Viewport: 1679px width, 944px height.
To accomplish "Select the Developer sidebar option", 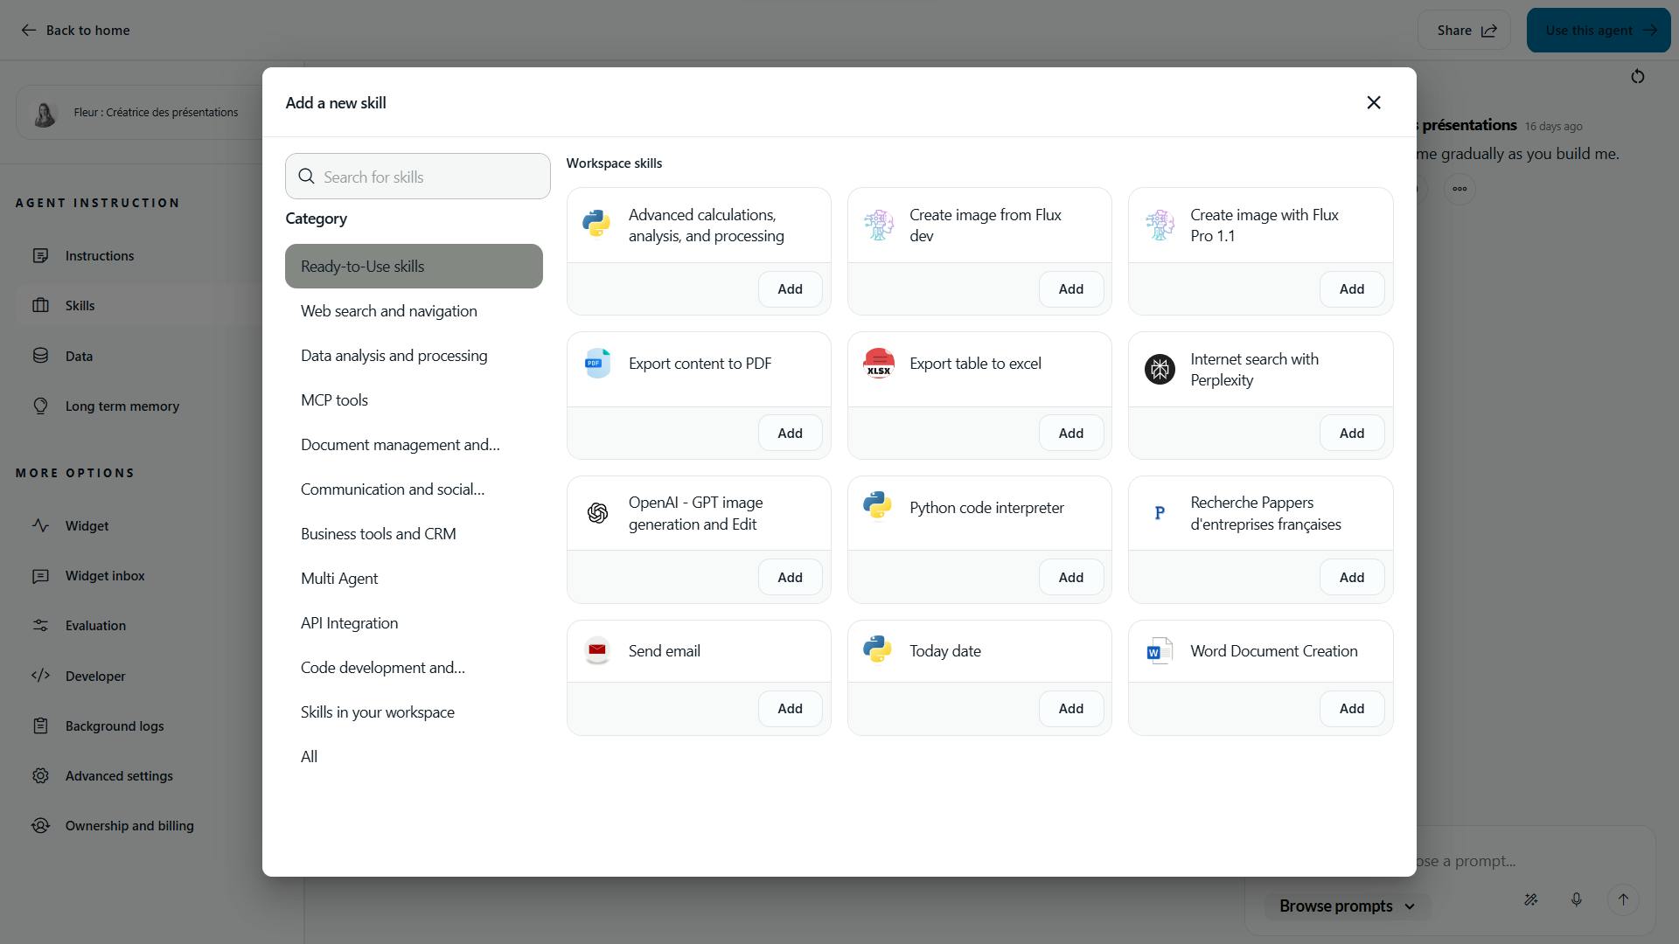I will [x=94, y=676].
